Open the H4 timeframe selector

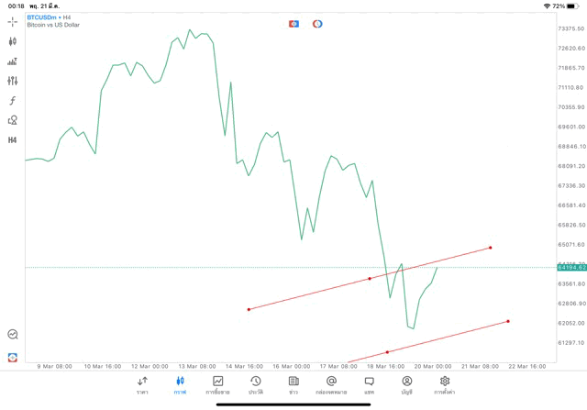click(x=13, y=140)
